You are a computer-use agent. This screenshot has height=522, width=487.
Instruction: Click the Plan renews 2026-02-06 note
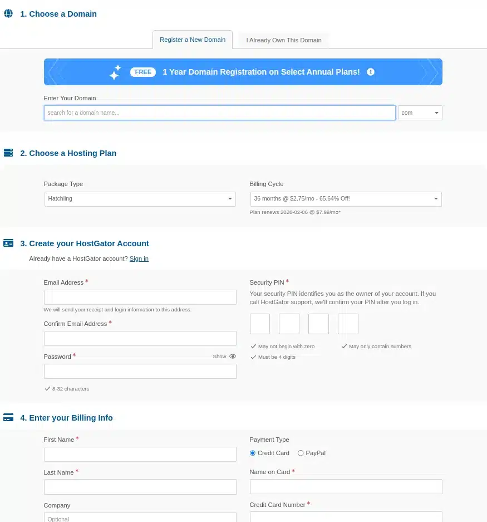[x=295, y=212]
